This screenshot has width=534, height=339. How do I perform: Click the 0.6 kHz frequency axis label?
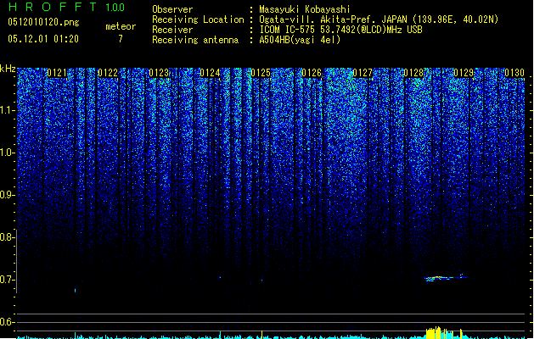8,322
